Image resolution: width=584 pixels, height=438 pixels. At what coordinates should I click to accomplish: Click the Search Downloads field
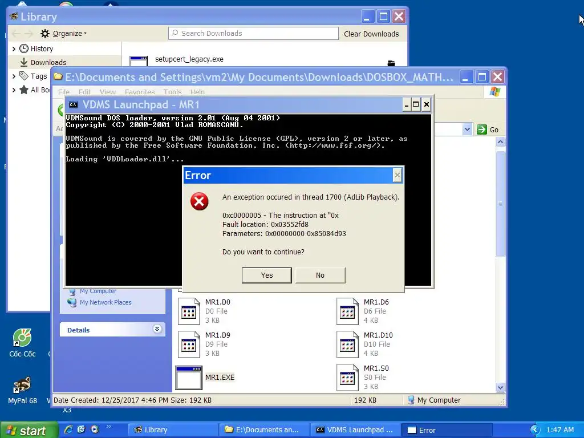pos(253,34)
